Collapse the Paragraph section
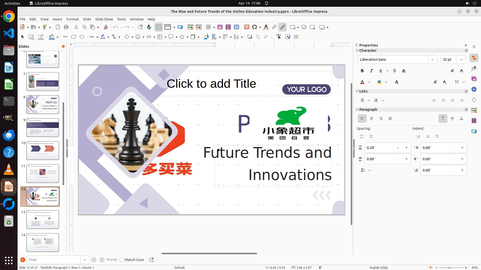The image size is (481, 270). point(357,109)
